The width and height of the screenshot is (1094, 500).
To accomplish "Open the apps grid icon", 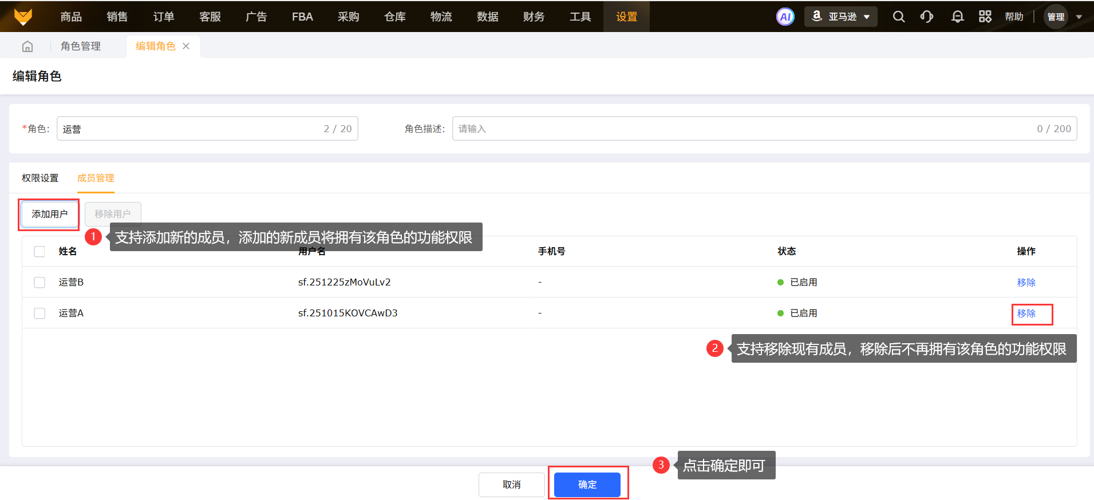I will (985, 17).
